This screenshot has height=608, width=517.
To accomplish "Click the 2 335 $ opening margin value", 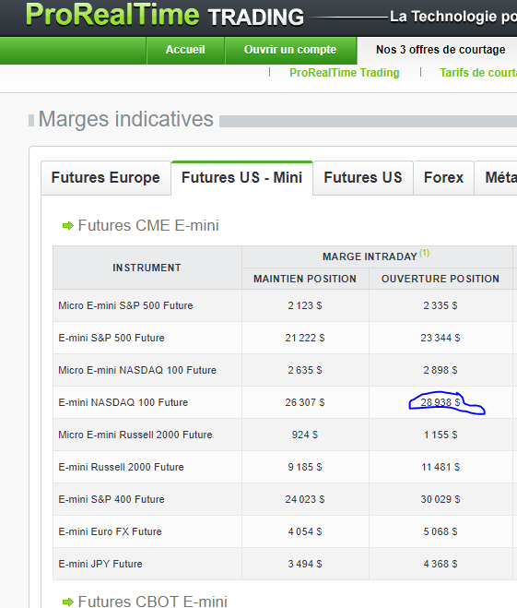I will tap(441, 305).
